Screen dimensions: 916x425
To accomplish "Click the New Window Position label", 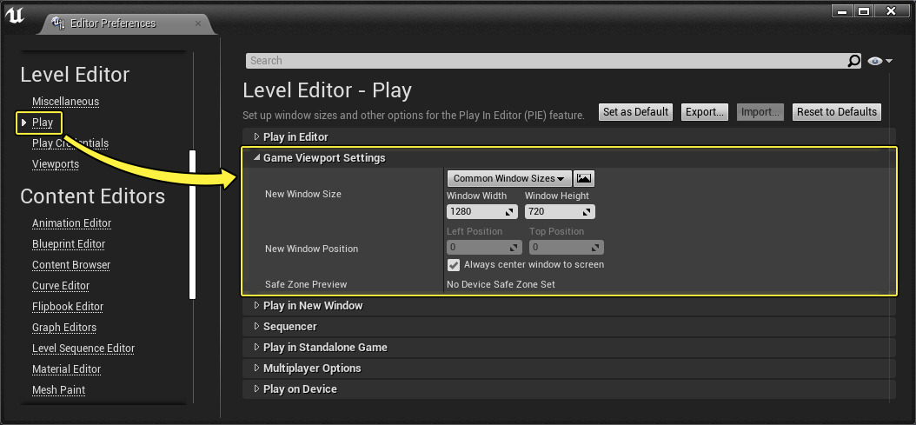I will 311,249.
